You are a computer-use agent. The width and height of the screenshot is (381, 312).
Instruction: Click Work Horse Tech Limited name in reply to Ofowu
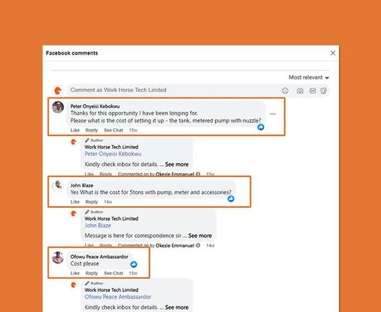(x=111, y=290)
